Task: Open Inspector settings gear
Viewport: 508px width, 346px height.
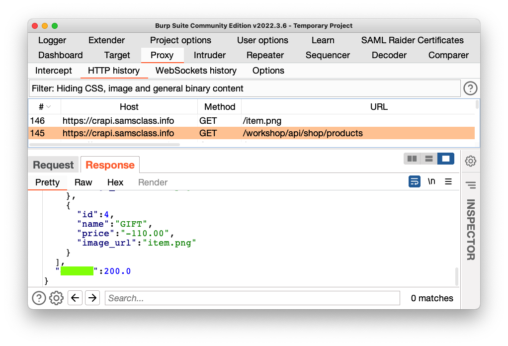Action: click(470, 161)
